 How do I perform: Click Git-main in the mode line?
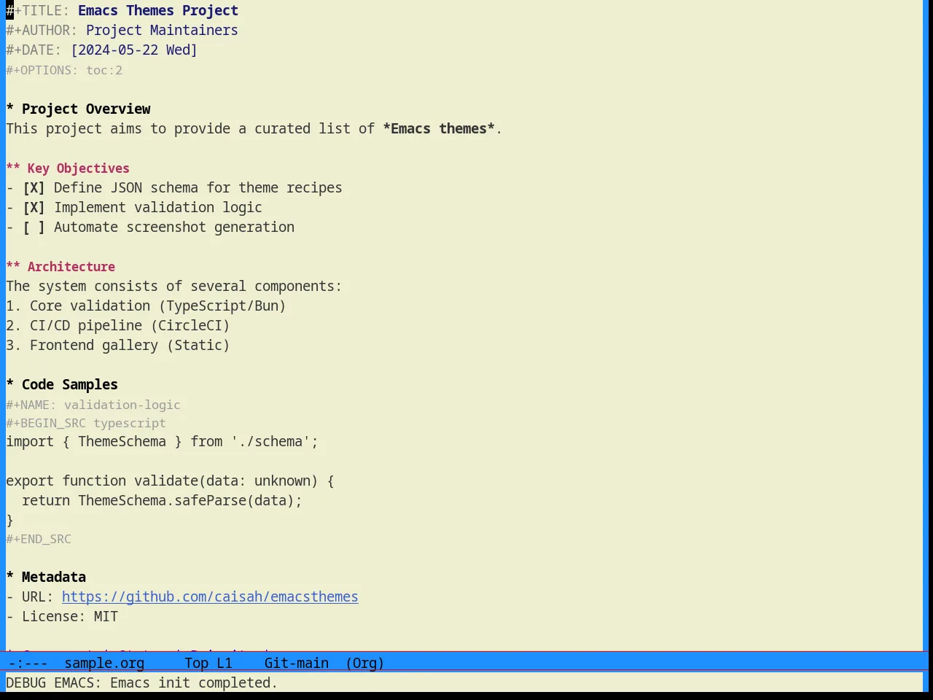tap(297, 664)
